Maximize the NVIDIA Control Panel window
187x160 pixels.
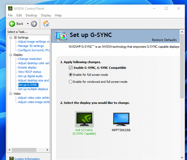pos(166,8)
